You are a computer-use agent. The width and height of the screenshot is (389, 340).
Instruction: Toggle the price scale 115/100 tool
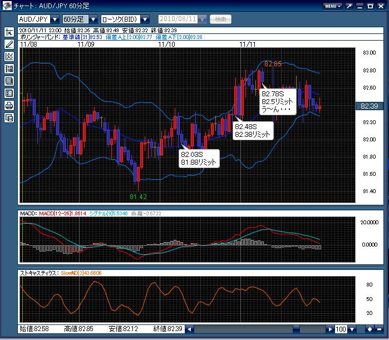click(9, 69)
